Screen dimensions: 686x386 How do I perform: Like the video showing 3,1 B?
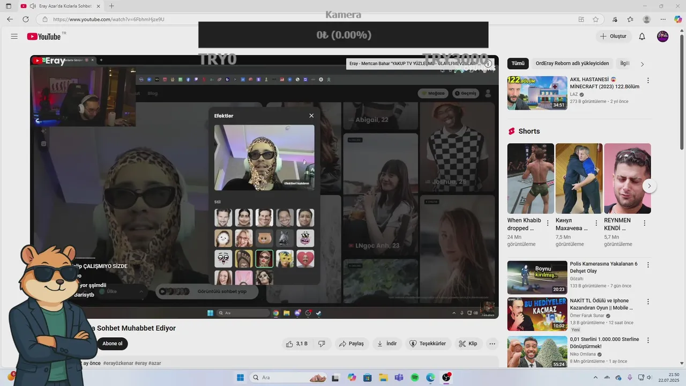(x=296, y=344)
